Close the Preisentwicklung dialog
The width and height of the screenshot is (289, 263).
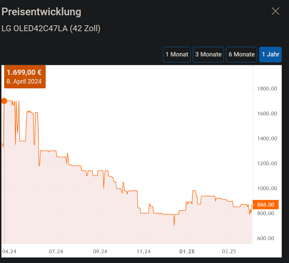click(x=275, y=11)
